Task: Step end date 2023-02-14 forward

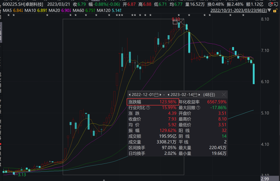Action: [199, 95]
